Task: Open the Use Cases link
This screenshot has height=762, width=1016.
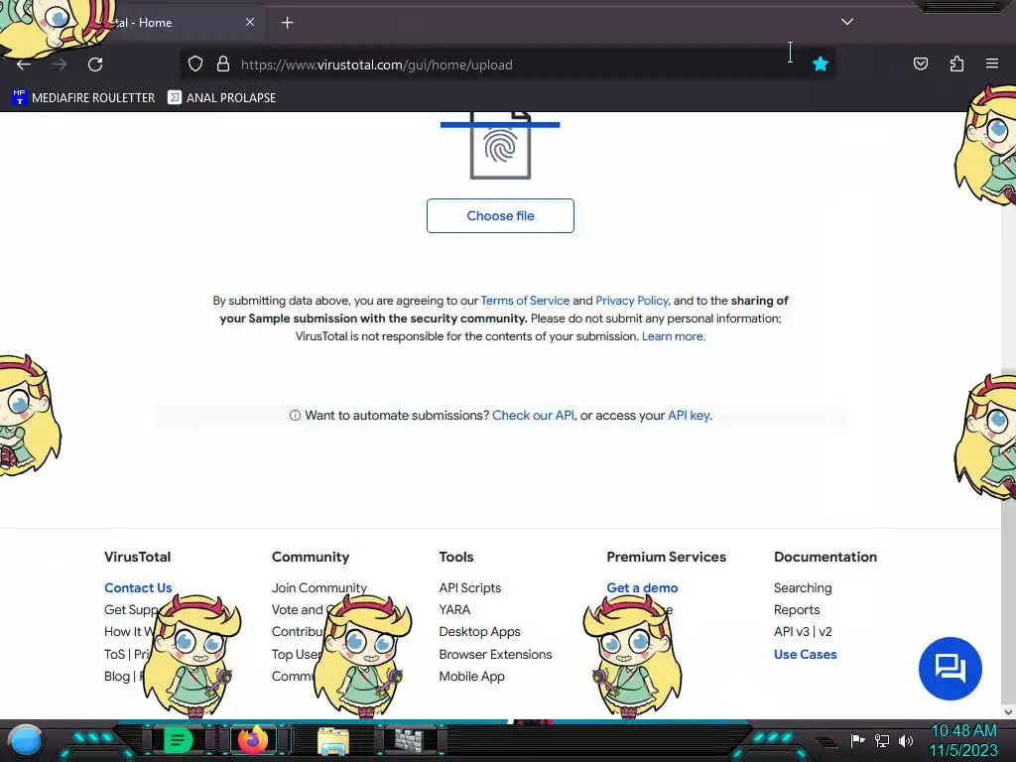Action: tap(805, 655)
